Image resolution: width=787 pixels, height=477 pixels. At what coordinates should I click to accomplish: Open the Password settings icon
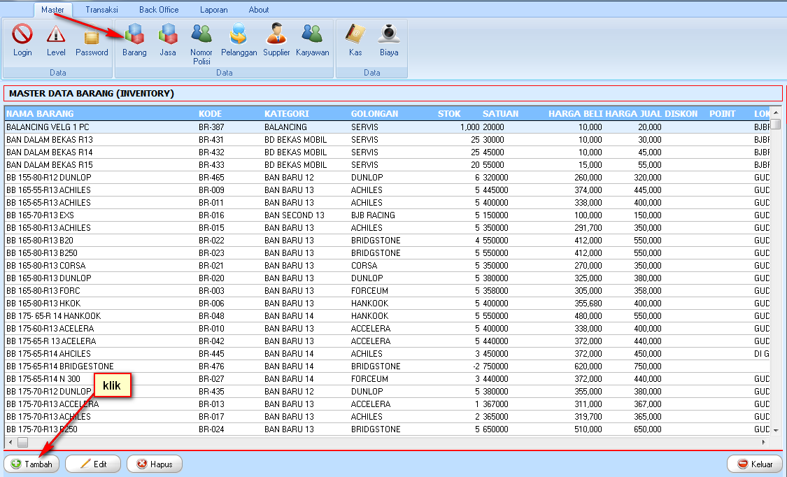tap(91, 38)
